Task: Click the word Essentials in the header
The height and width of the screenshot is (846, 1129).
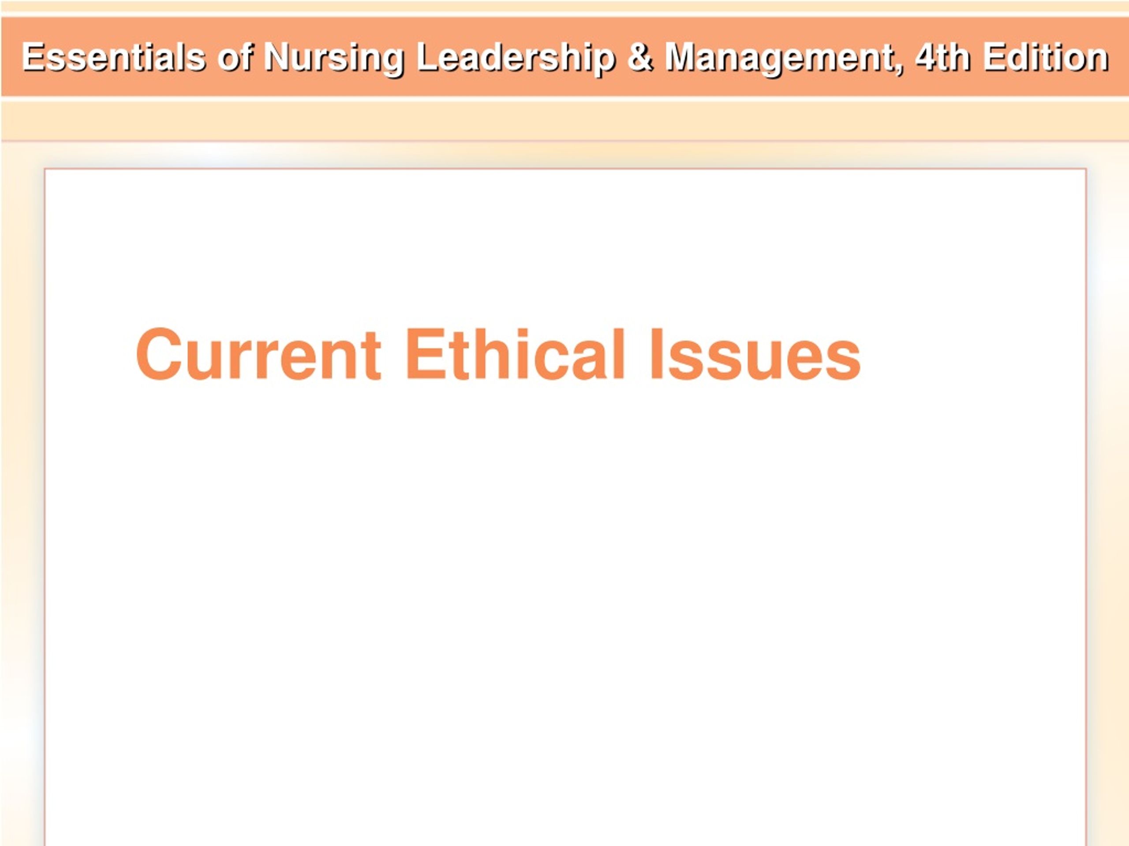Action: [113, 56]
